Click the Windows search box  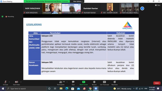click(x=26, y=89)
